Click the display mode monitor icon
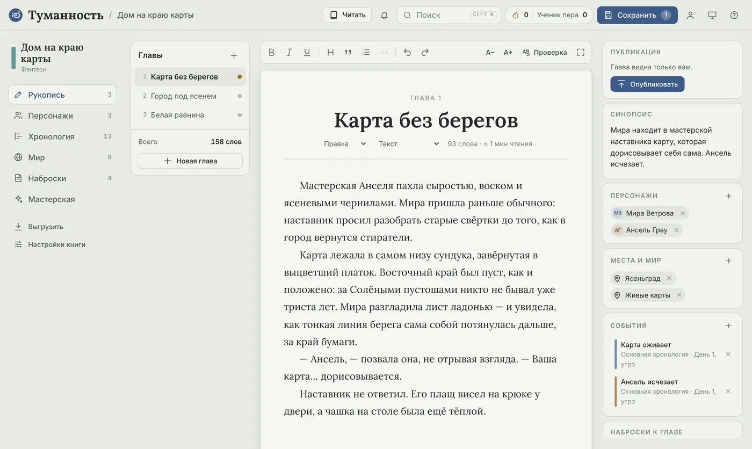Viewport: 752px width, 449px height. (712, 15)
